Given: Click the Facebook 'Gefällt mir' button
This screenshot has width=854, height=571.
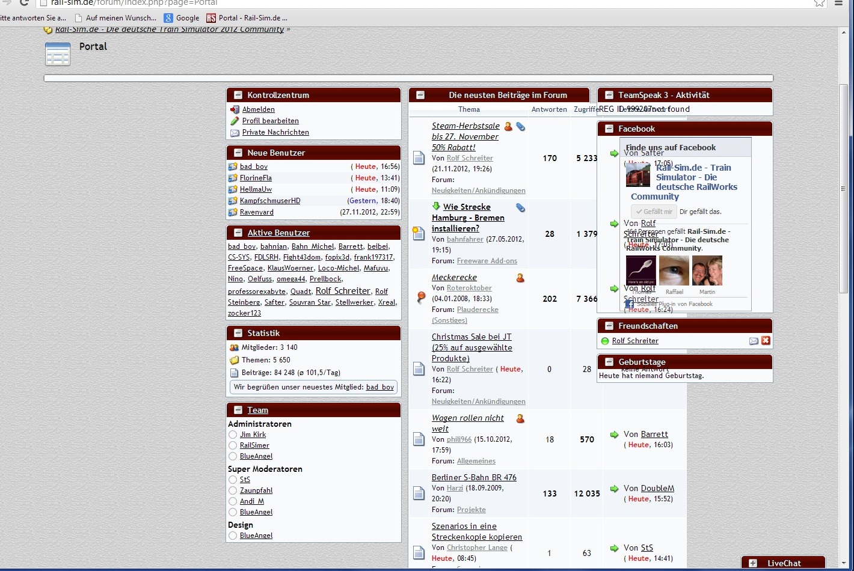Looking at the screenshot, I should pyautogui.click(x=654, y=212).
